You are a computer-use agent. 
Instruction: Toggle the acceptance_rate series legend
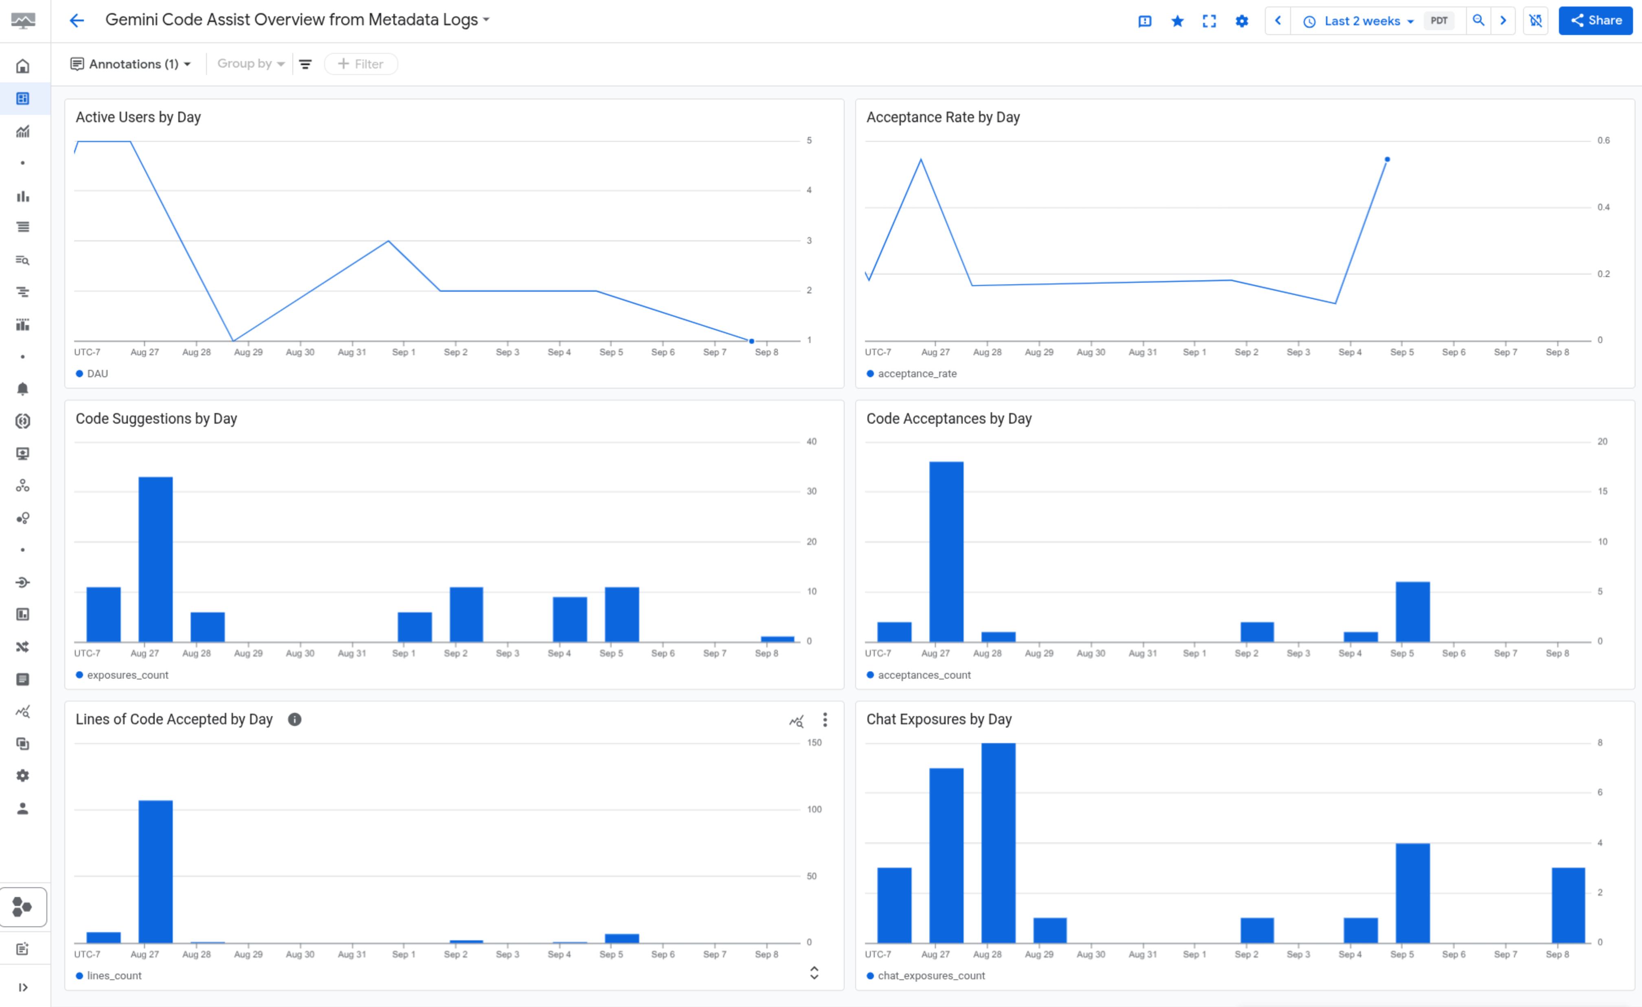pos(912,373)
